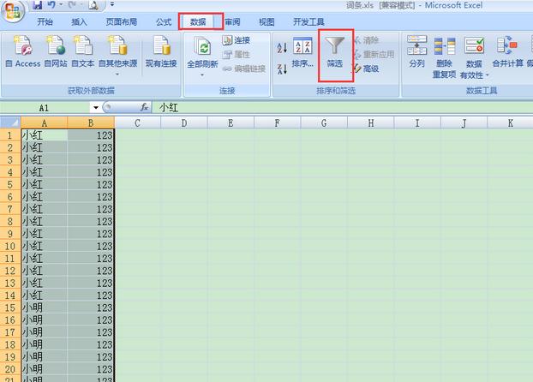Image resolution: width=533 pixels, height=382 pixels.
Task: Save workbook from quick access toolbar
Action: click(37, 5)
